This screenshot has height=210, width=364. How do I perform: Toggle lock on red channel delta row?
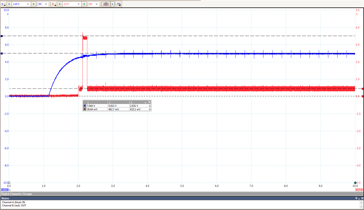[149, 109]
